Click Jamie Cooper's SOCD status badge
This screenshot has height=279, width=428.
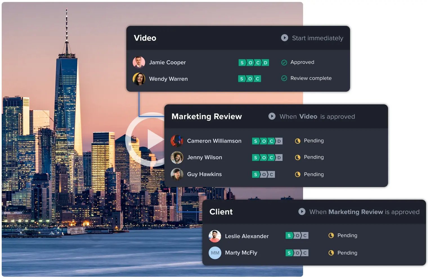point(254,62)
